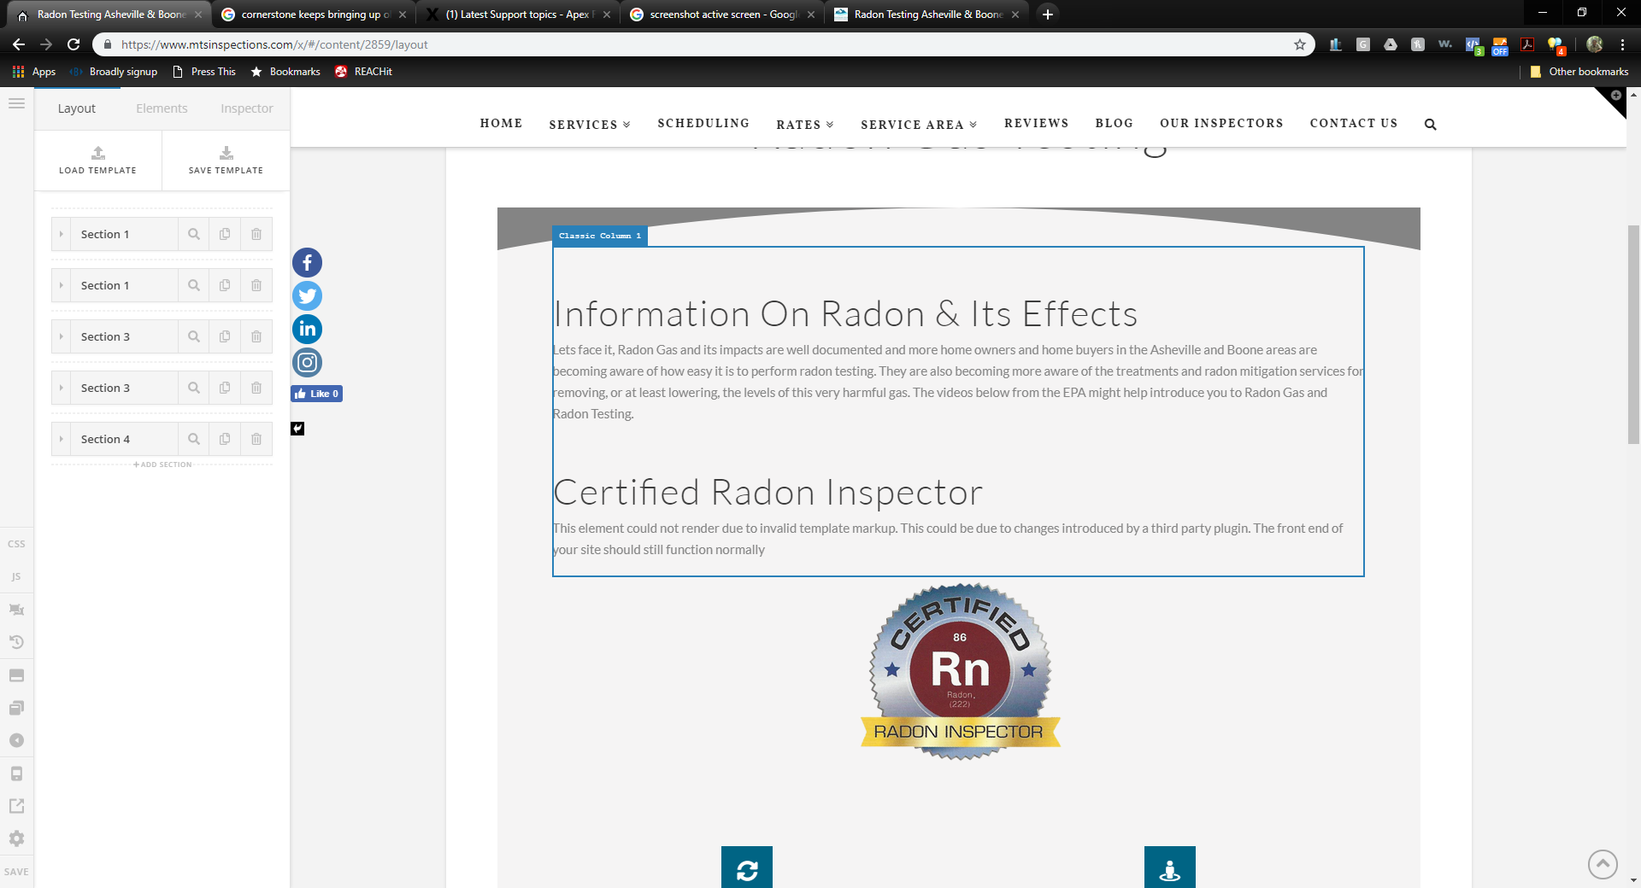Click the Load Template button

coord(97,160)
